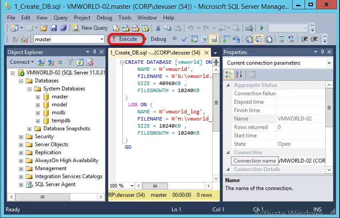Click the Object Explorer horizontal scrollbar thumb
Viewport: 340px width, 218px height.
(43, 197)
